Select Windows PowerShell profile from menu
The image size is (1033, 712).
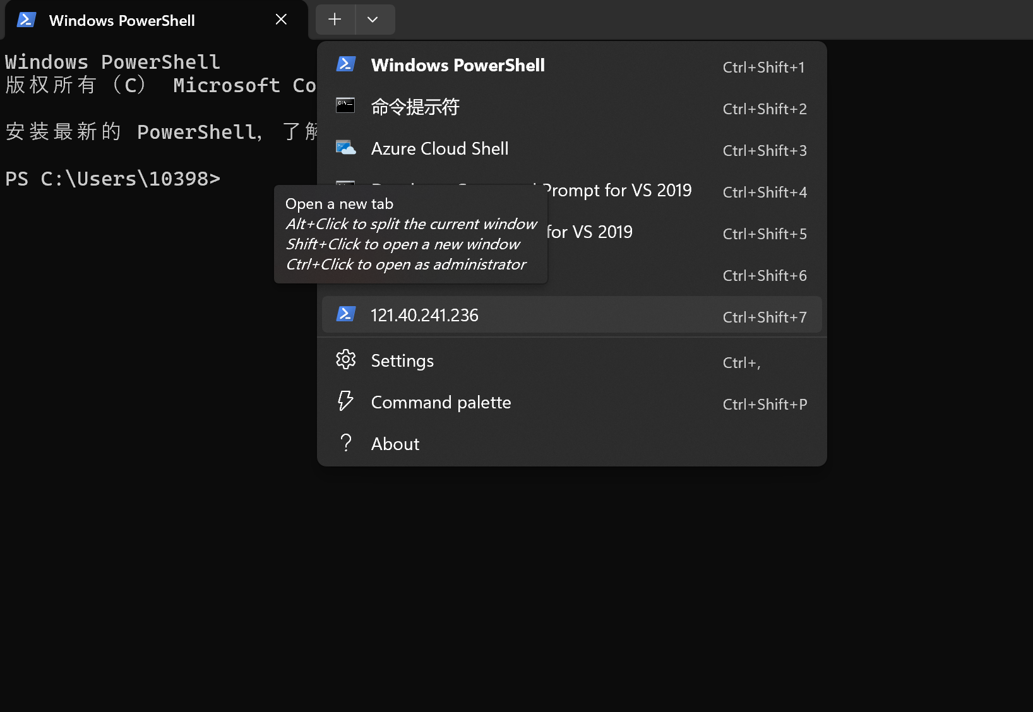pyautogui.click(x=571, y=66)
